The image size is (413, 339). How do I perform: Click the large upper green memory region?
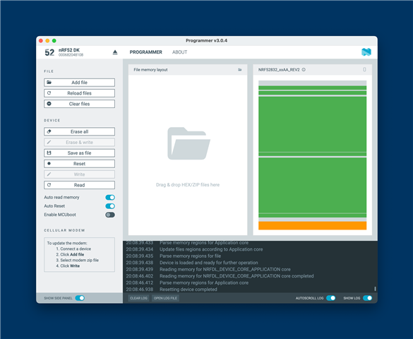pos(312,124)
